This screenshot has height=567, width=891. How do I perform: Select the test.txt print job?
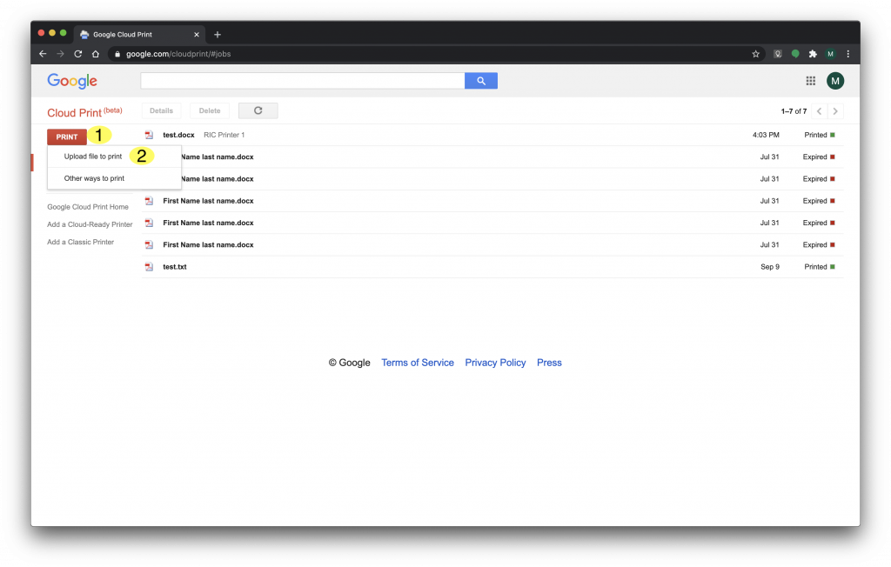coord(492,267)
